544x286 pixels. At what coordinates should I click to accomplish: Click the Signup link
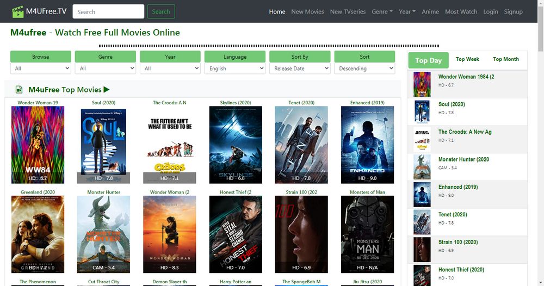tap(513, 11)
